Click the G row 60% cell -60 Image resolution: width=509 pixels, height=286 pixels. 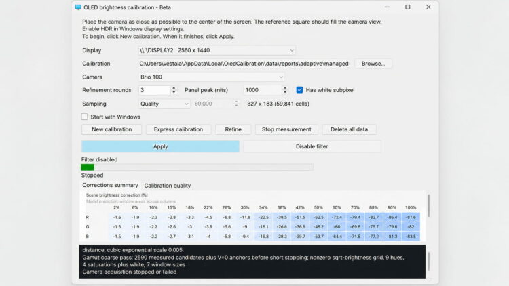point(337,226)
